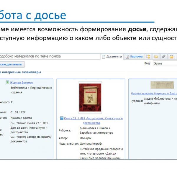
Task: Click the интересные экземпляры section header
Action: 21,72
